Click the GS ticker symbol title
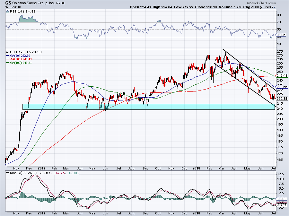This screenshot has height=216, width=289. (x=8, y=3)
